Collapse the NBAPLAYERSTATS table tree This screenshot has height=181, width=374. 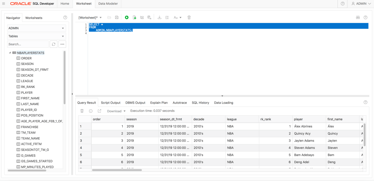pos(9,53)
